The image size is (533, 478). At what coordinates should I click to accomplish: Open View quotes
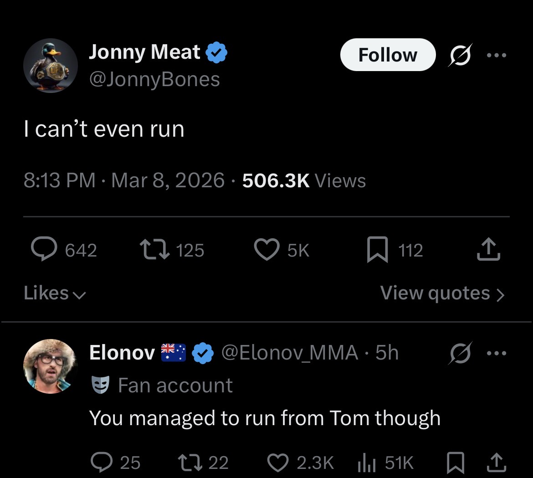[x=442, y=293]
